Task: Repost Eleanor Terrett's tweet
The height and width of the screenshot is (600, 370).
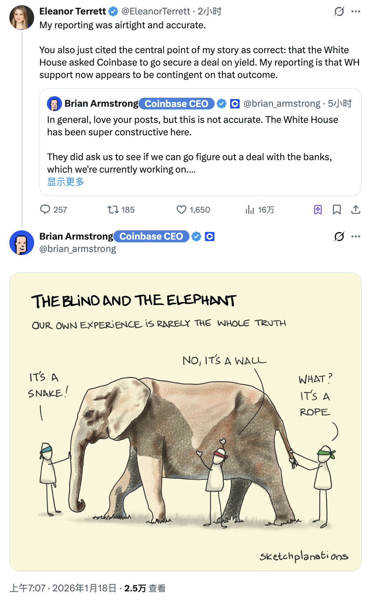Action: [x=113, y=210]
